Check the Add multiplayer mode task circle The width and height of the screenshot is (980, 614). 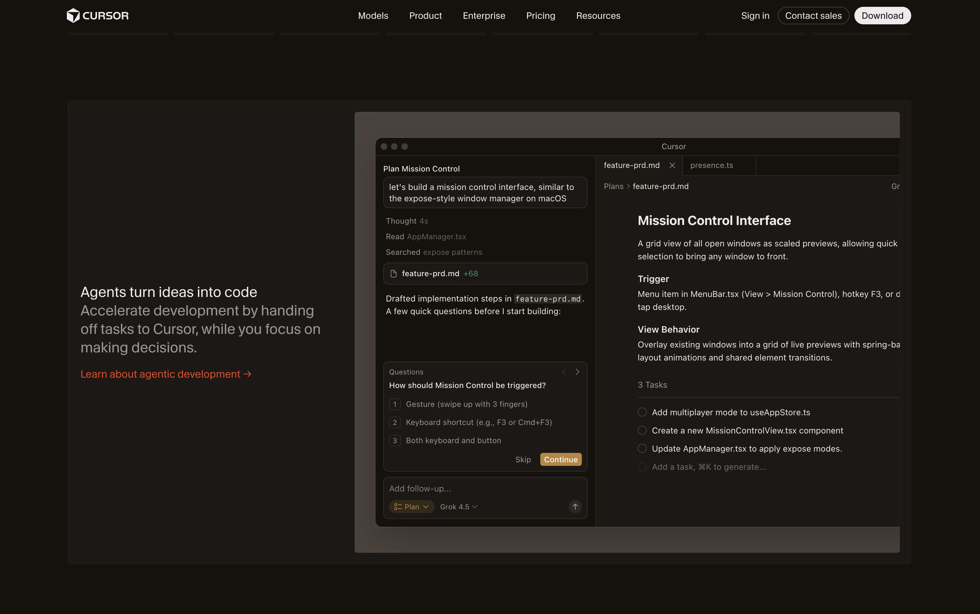pos(642,412)
